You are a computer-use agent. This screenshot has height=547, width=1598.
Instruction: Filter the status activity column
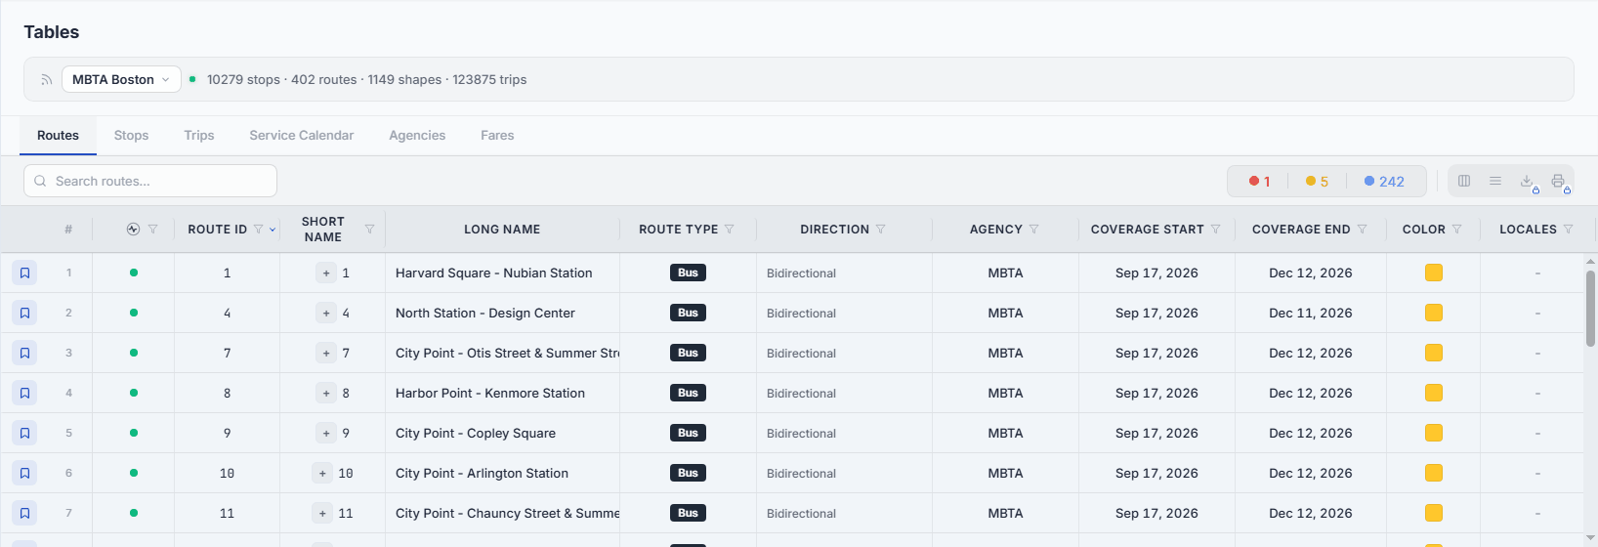coord(153,230)
